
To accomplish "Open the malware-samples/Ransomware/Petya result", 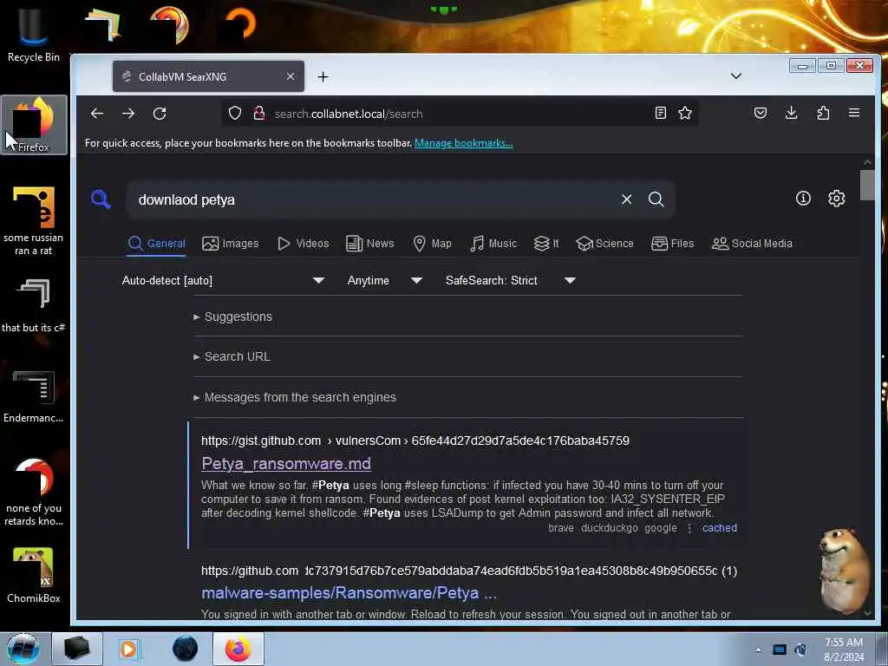I will (349, 593).
